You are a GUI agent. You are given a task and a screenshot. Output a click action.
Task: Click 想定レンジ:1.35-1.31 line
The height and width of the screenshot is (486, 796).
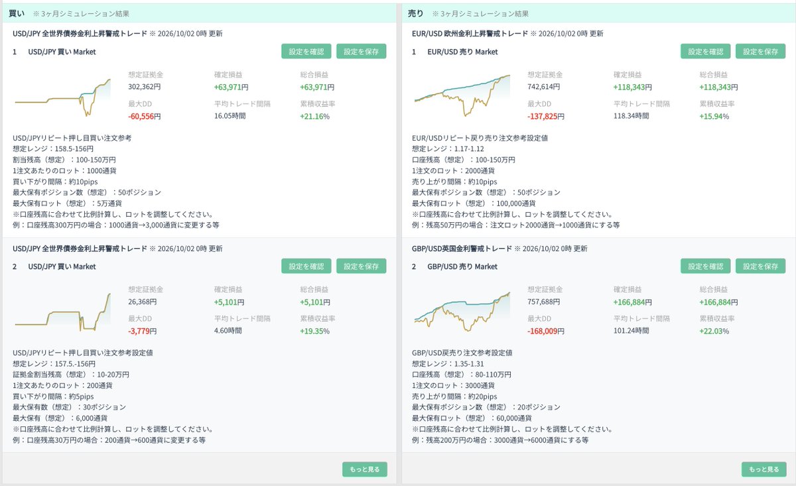click(x=447, y=364)
